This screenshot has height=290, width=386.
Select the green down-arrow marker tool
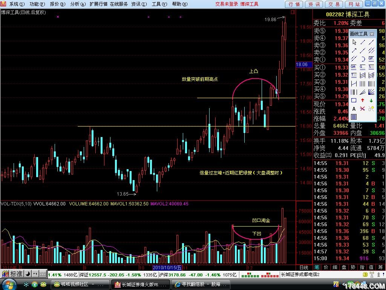click(371, 100)
